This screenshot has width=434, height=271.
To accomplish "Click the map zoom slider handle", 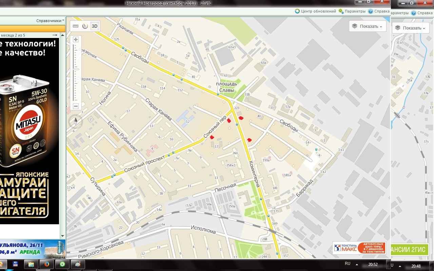I will [76, 69].
